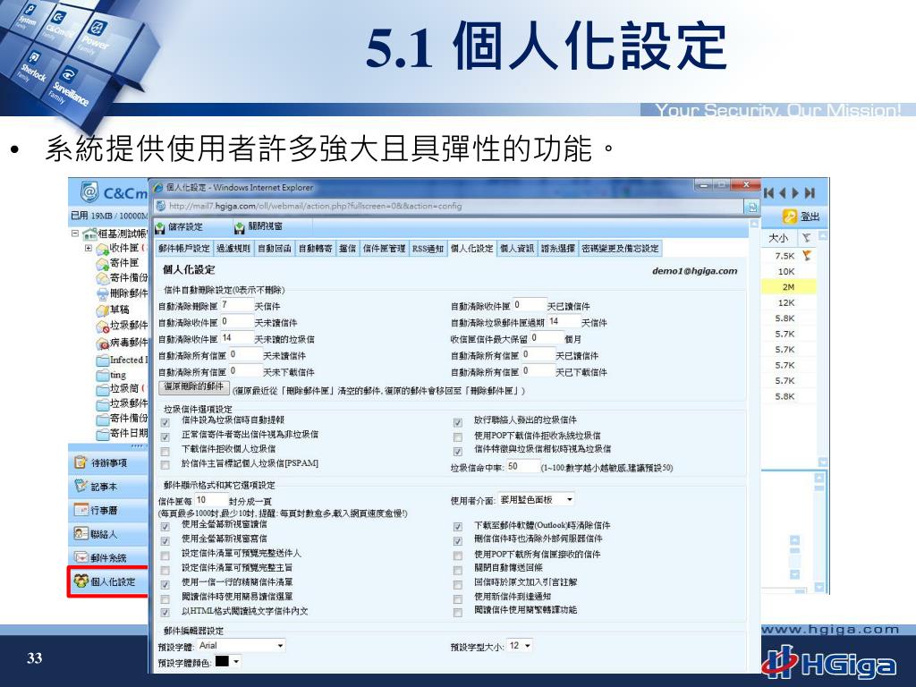Open 寄件匣 outbox folder icon
916x687 pixels.
tap(102, 264)
